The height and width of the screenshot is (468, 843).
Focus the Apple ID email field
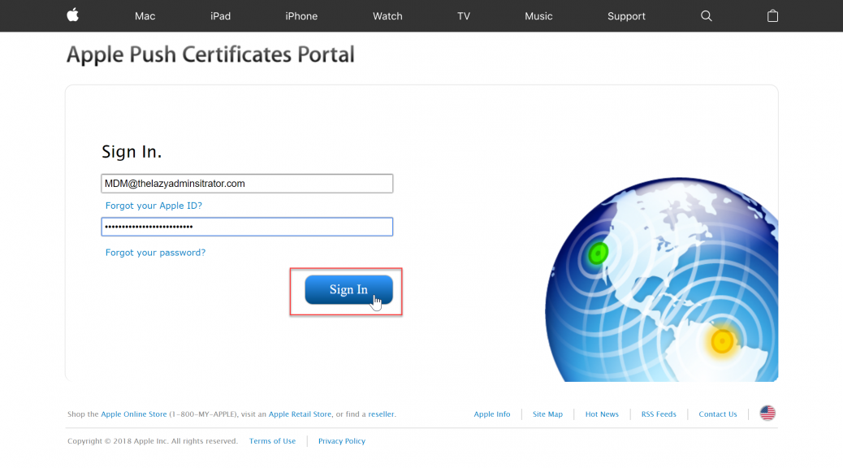point(247,184)
